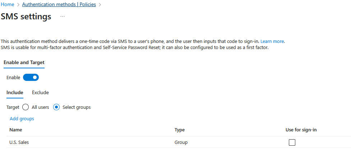
Task: Click the Use for sign-in column header
Action: [299, 130]
